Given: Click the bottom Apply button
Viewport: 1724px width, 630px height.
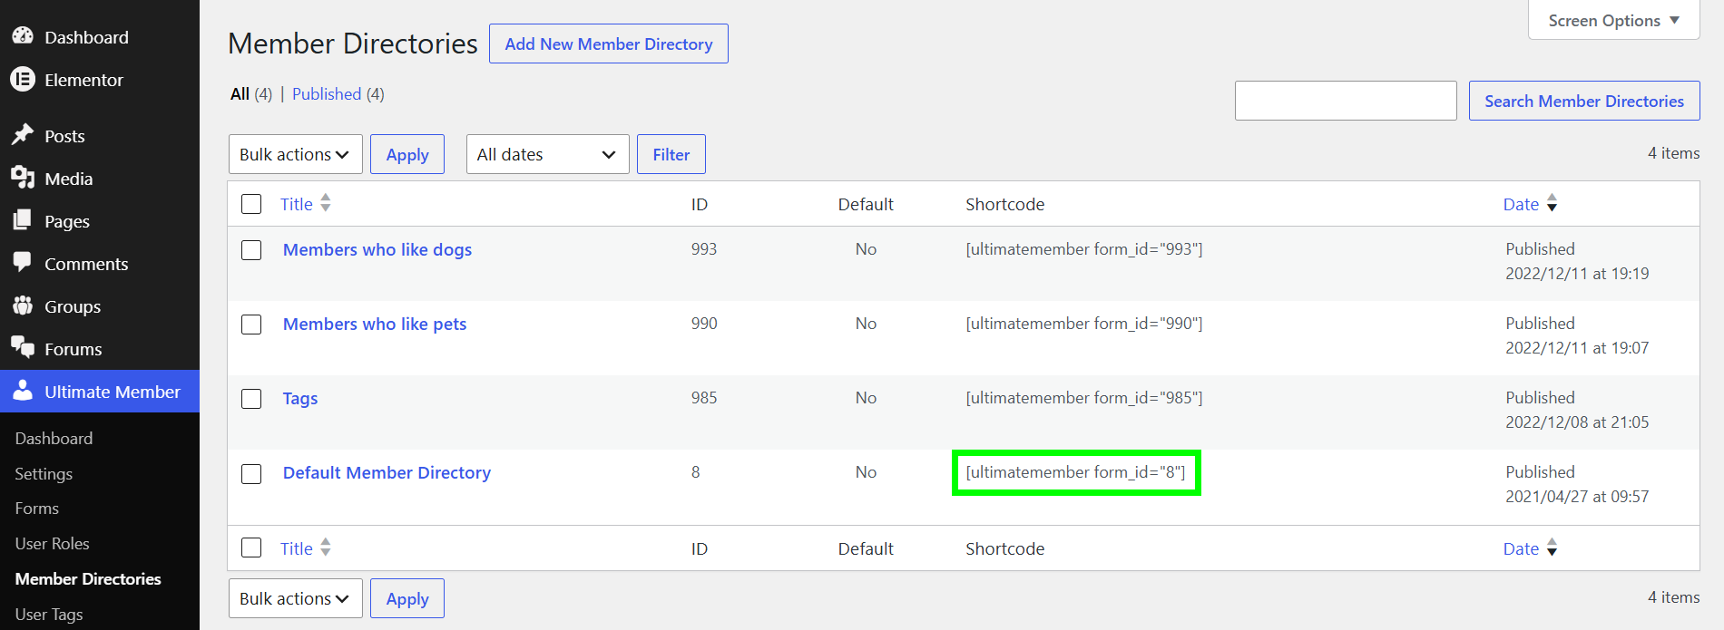Looking at the screenshot, I should tap(407, 598).
